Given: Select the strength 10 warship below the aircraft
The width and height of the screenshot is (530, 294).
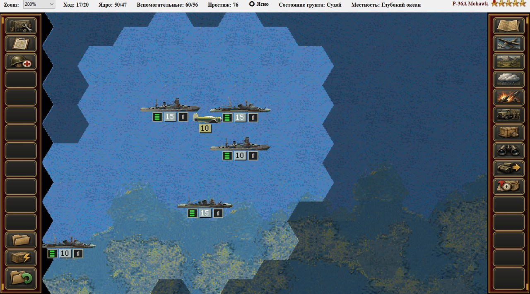Looking at the screenshot, I should pyautogui.click(x=240, y=145).
